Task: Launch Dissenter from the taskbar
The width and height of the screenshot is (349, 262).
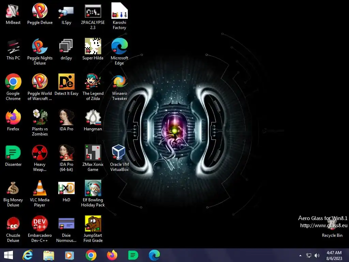Action: (133, 255)
